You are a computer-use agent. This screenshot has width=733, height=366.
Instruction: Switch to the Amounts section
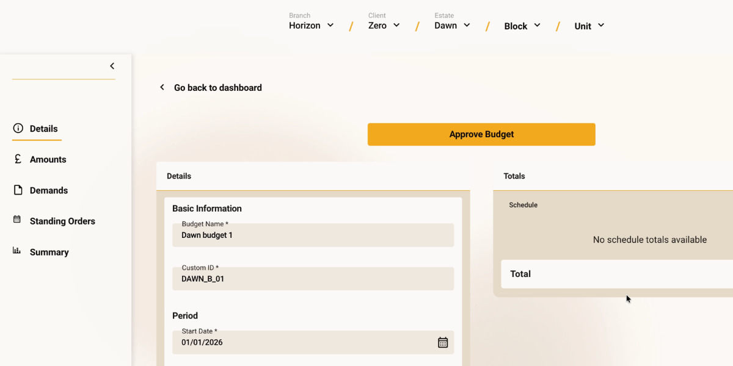click(48, 159)
